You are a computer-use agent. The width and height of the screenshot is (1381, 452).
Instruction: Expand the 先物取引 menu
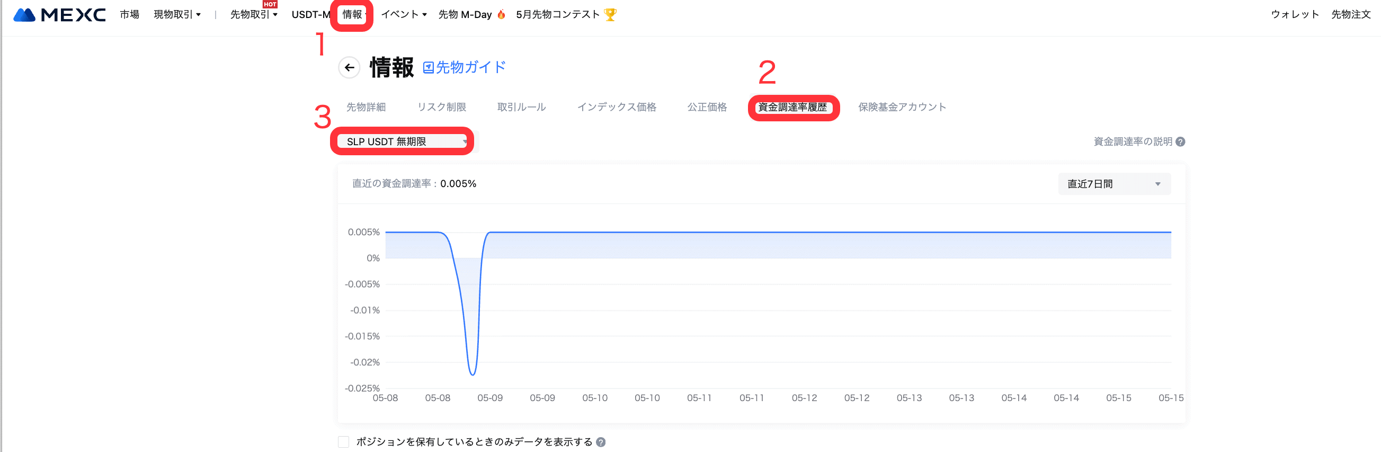tap(254, 14)
